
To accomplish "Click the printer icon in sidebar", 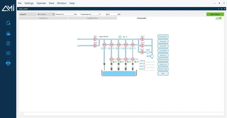I will [x=8, y=63].
